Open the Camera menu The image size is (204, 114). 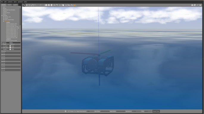click(10, 2)
